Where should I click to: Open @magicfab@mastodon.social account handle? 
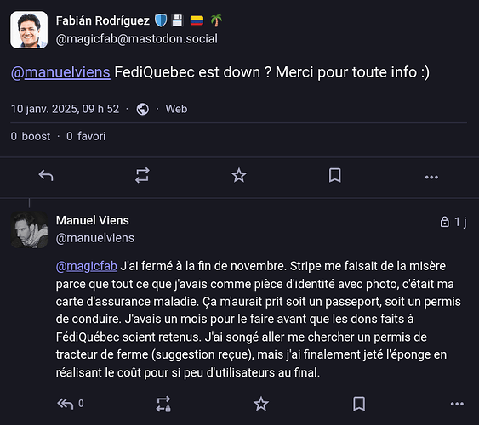click(136, 39)
